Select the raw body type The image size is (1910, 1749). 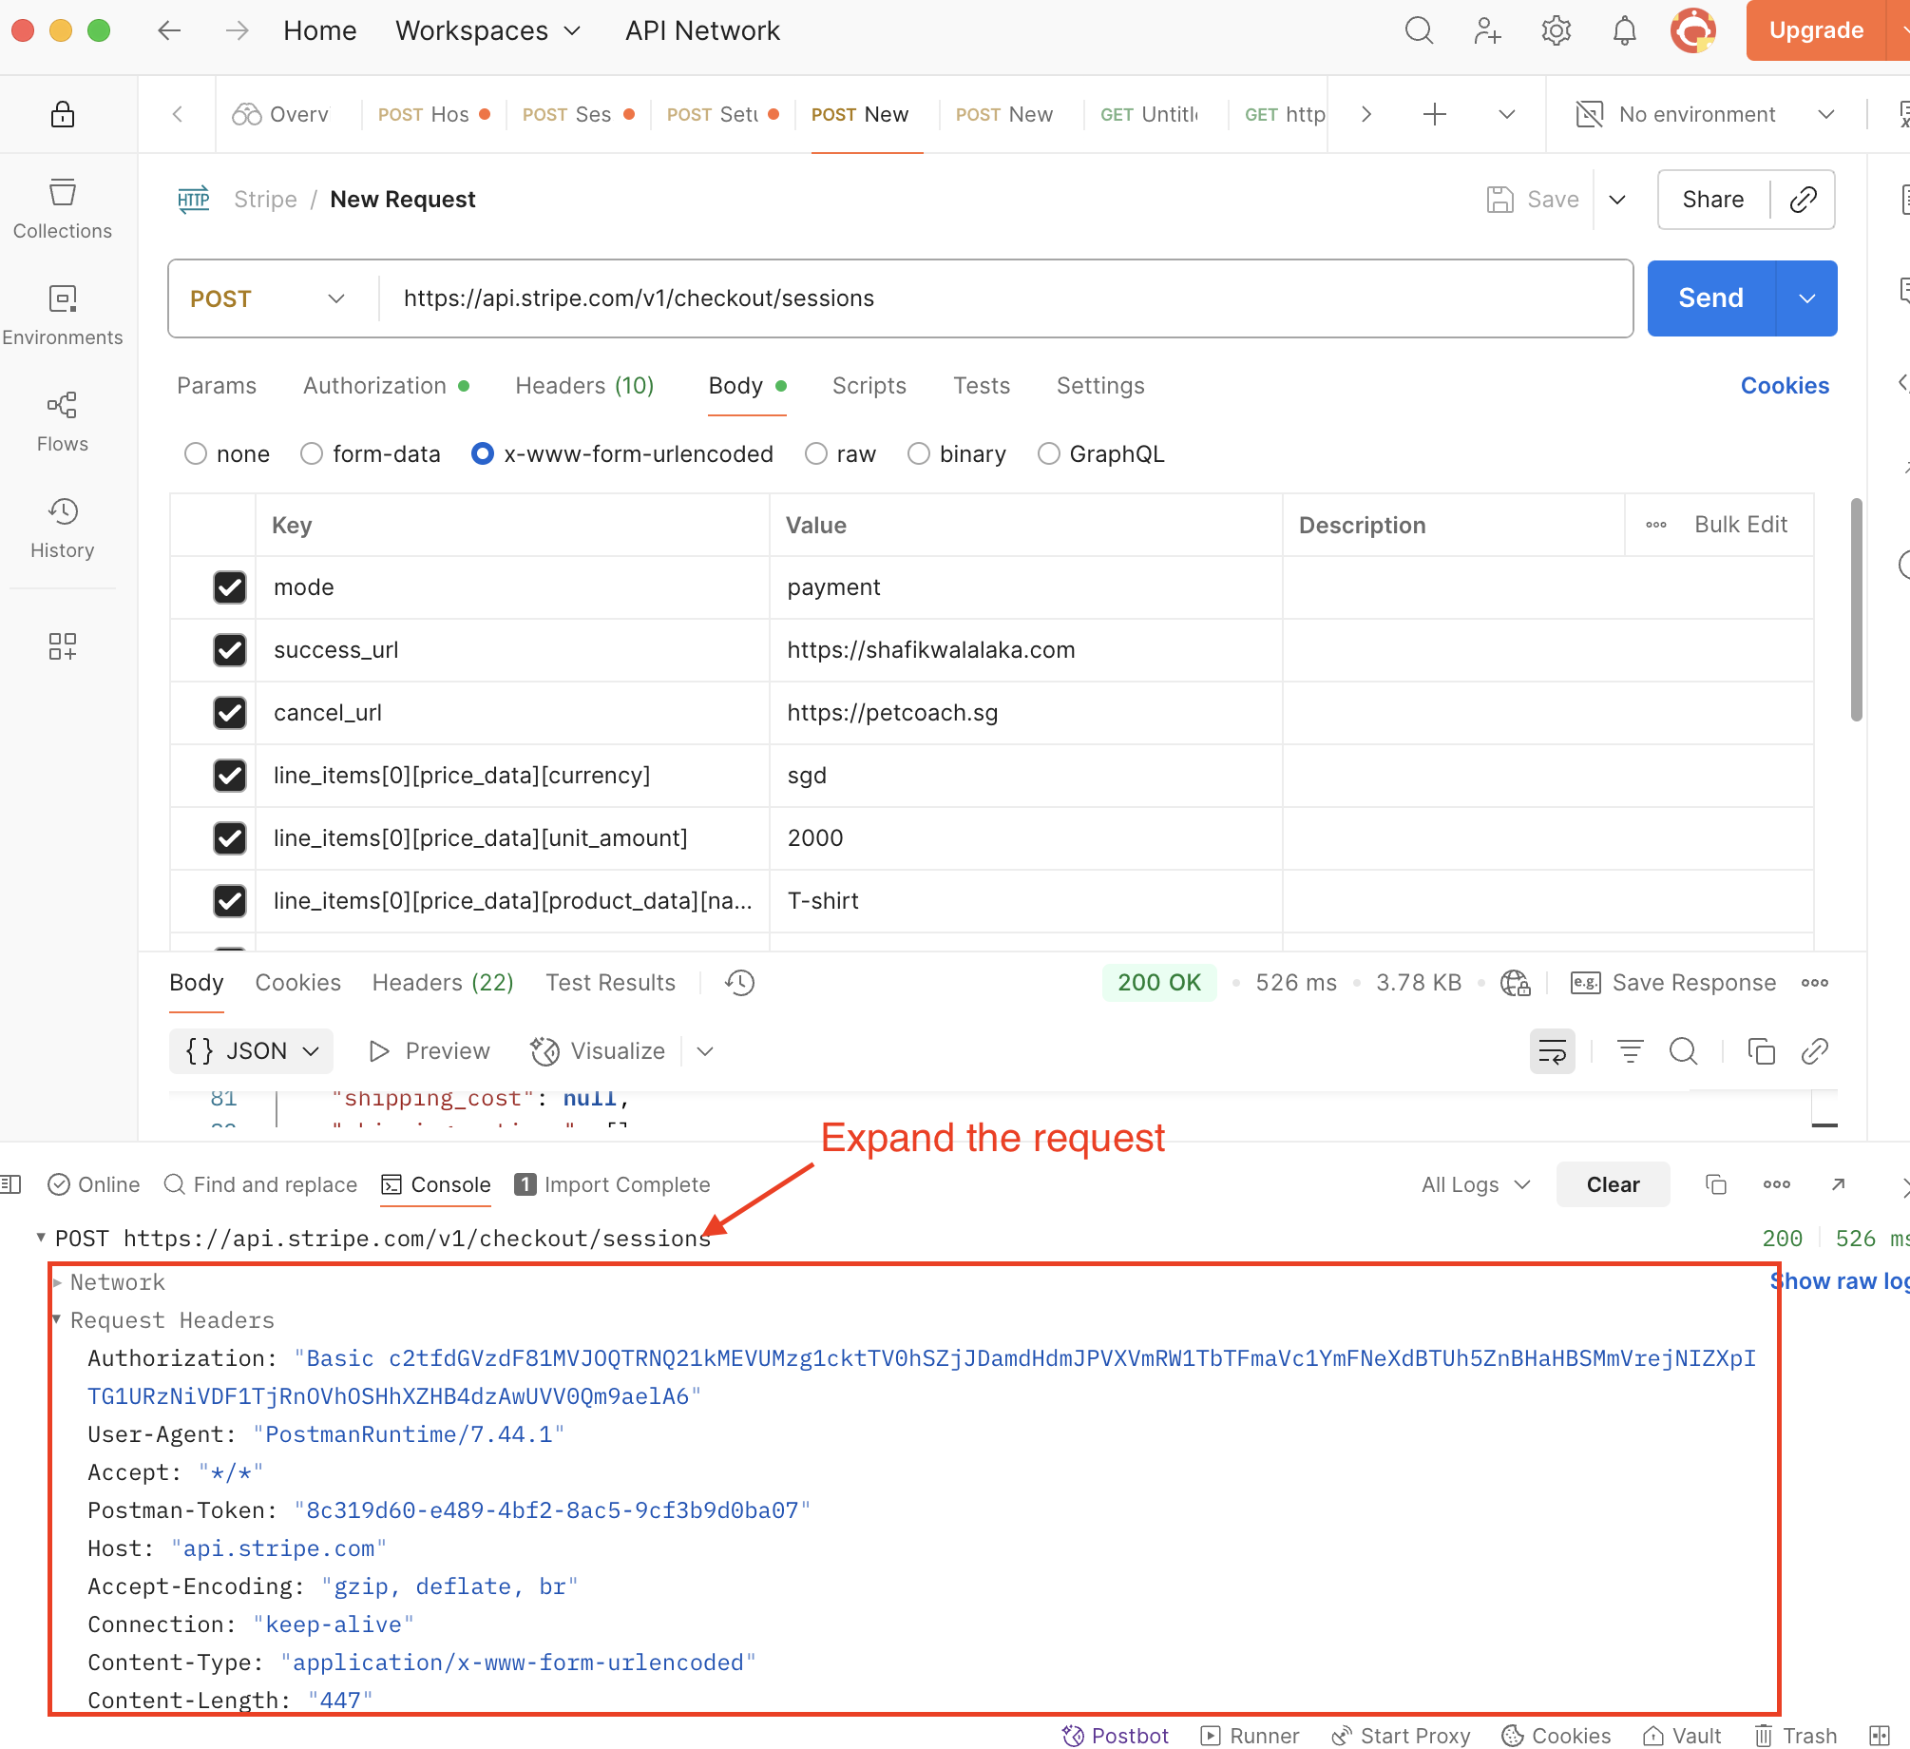click(x=816, y=454)
